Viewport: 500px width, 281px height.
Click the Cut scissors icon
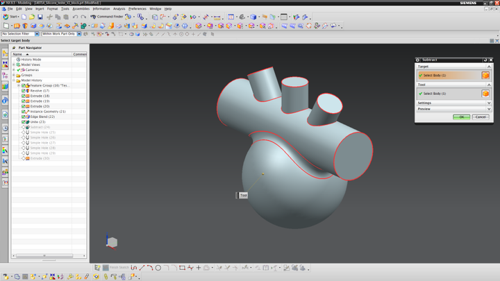pyautogui.click(x=49, y=17)
